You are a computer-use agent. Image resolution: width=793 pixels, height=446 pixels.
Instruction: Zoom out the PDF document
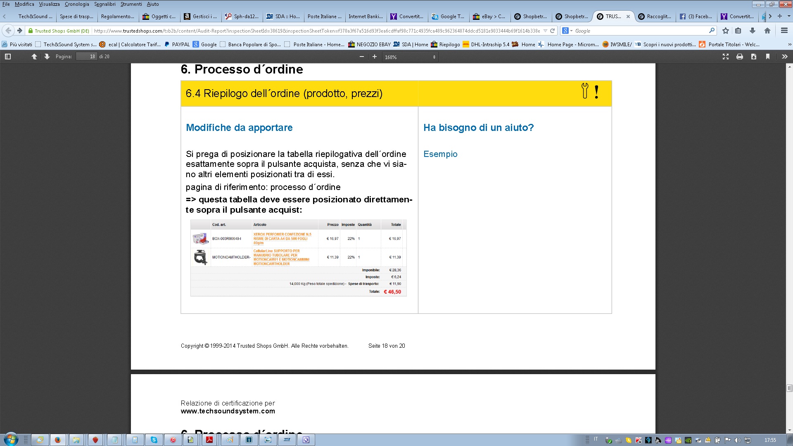[362, 57]
